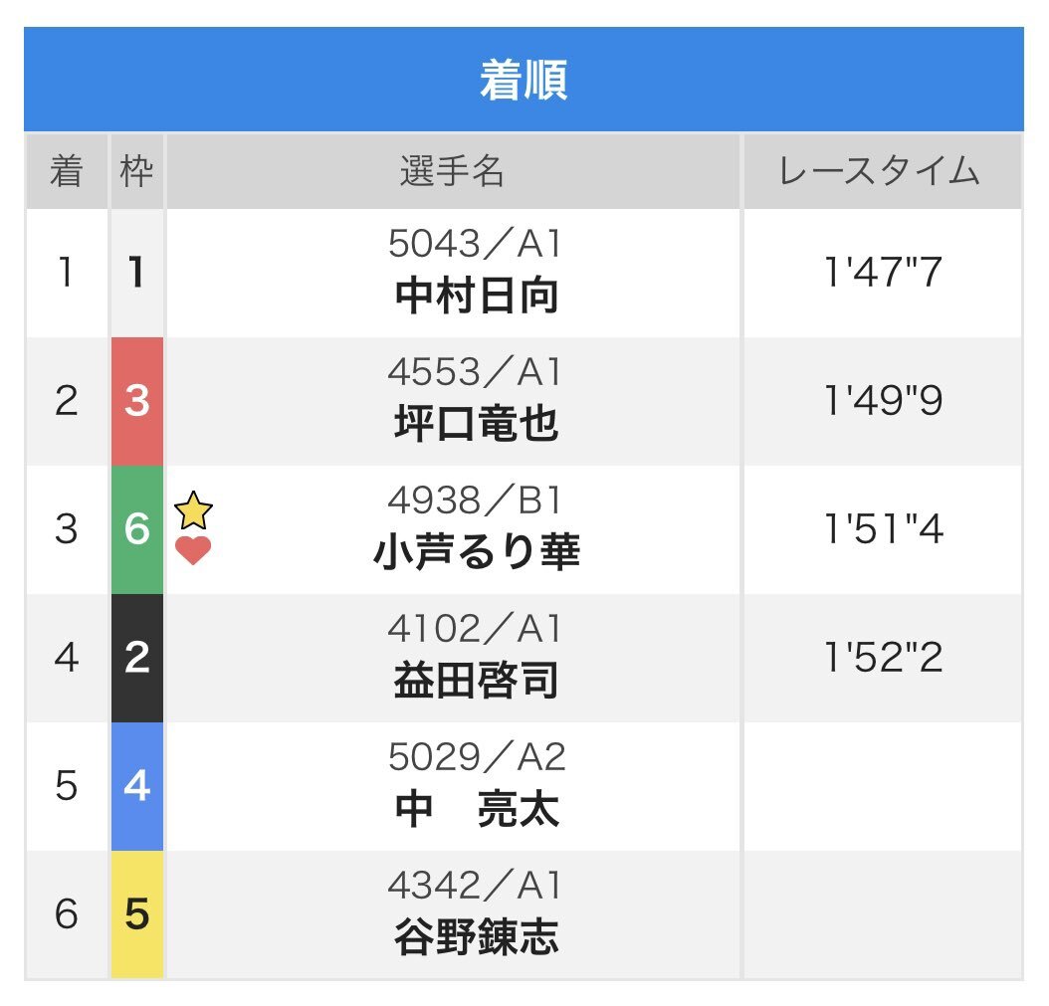1049x1006 pixels.
Task: Click the 着順 blue header bar
Action: click(x=524, y=80)
